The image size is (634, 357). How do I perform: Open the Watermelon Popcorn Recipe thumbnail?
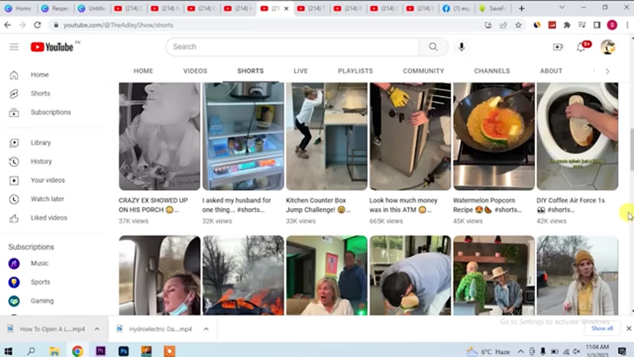tap(494, 136)
